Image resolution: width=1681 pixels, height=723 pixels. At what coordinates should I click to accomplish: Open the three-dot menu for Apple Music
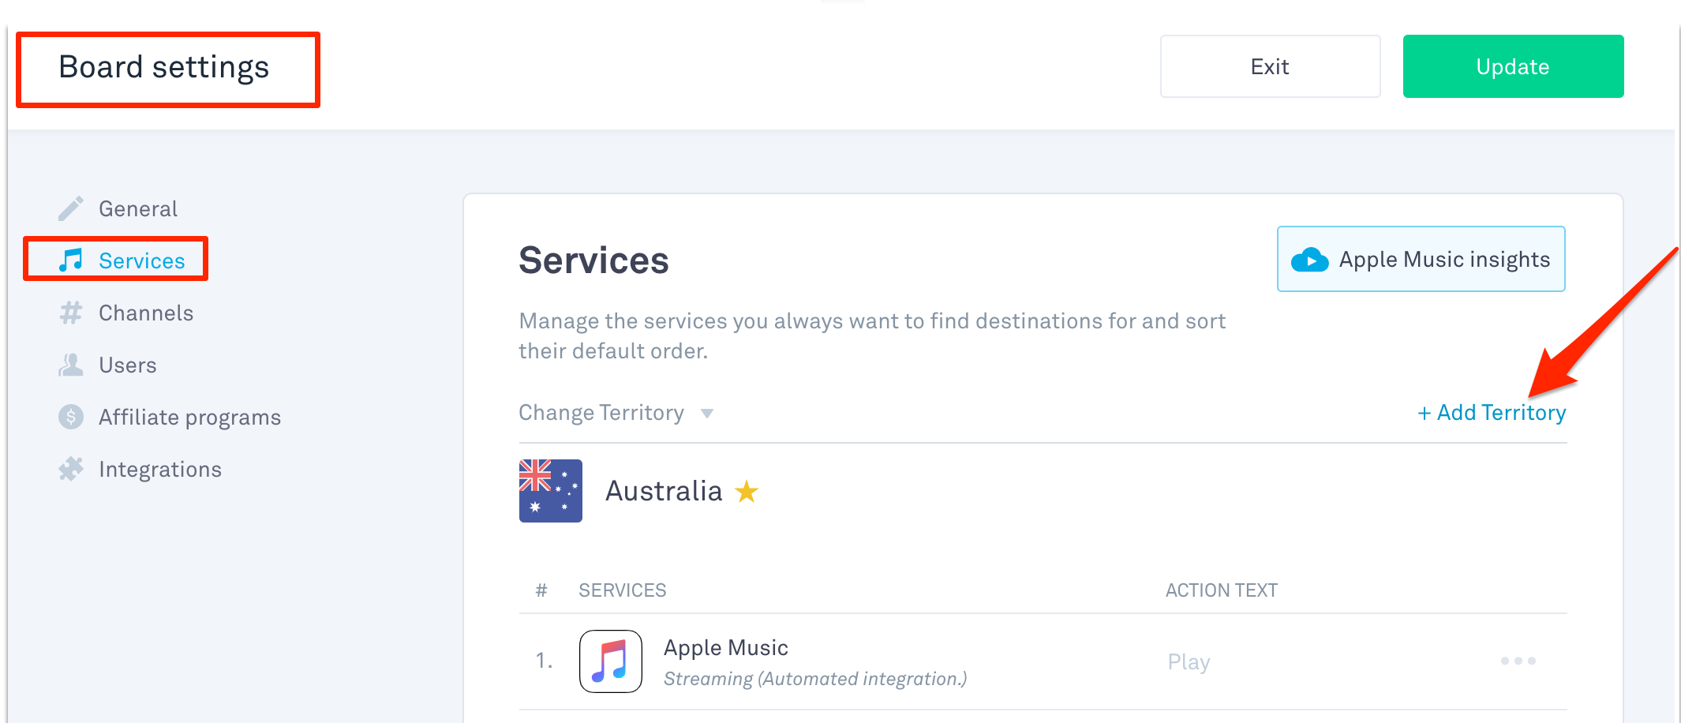click(1518, 661)
